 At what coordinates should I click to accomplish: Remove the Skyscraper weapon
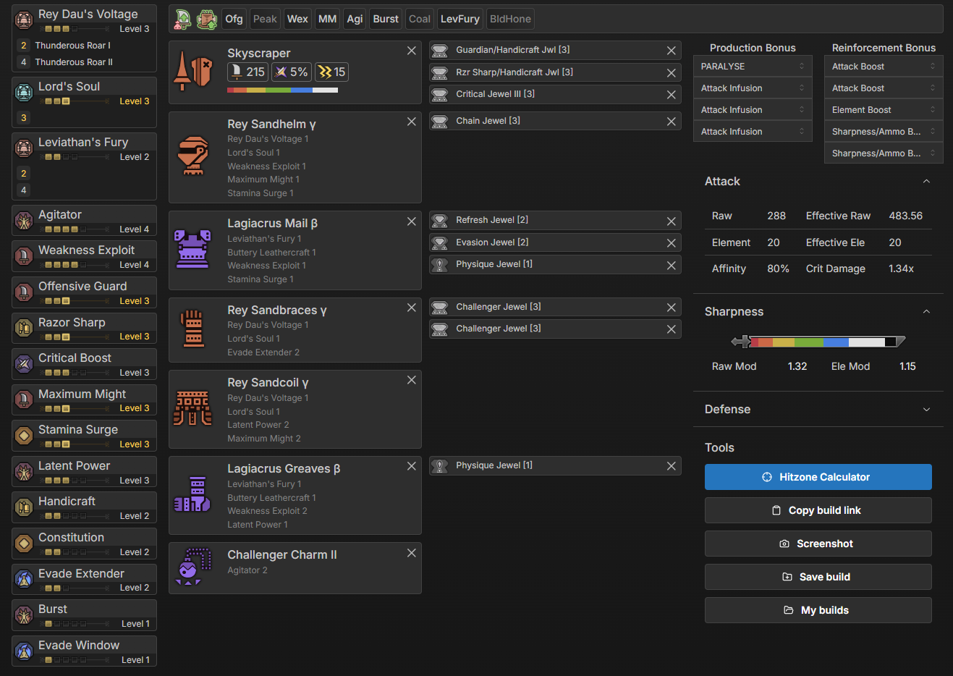(x=411, y=51)
